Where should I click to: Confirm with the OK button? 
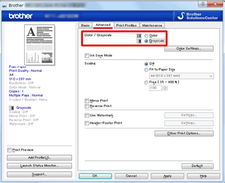95,176
